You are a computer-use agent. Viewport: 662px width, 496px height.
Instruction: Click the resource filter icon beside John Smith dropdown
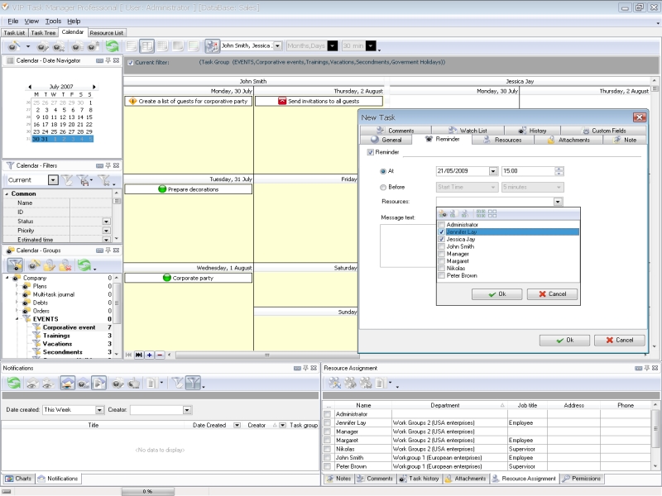pyautogui.click(x=212, y=46)
